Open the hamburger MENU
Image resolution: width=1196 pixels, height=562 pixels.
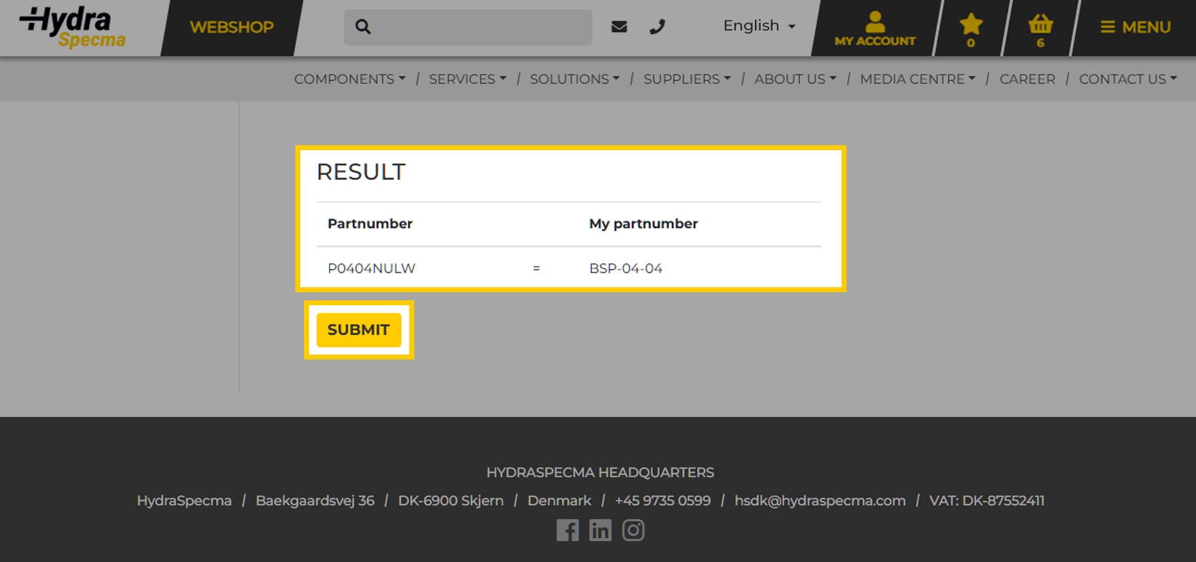(x=1135, y=27)
